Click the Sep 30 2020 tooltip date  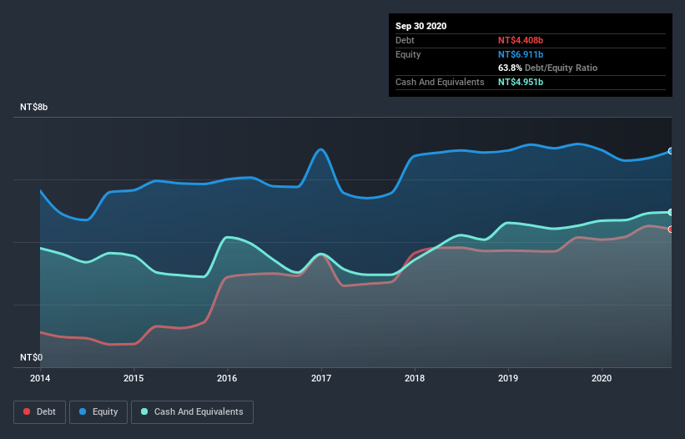421,26
